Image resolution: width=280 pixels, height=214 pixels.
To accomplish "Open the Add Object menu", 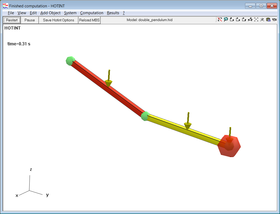I will (50, 13).
